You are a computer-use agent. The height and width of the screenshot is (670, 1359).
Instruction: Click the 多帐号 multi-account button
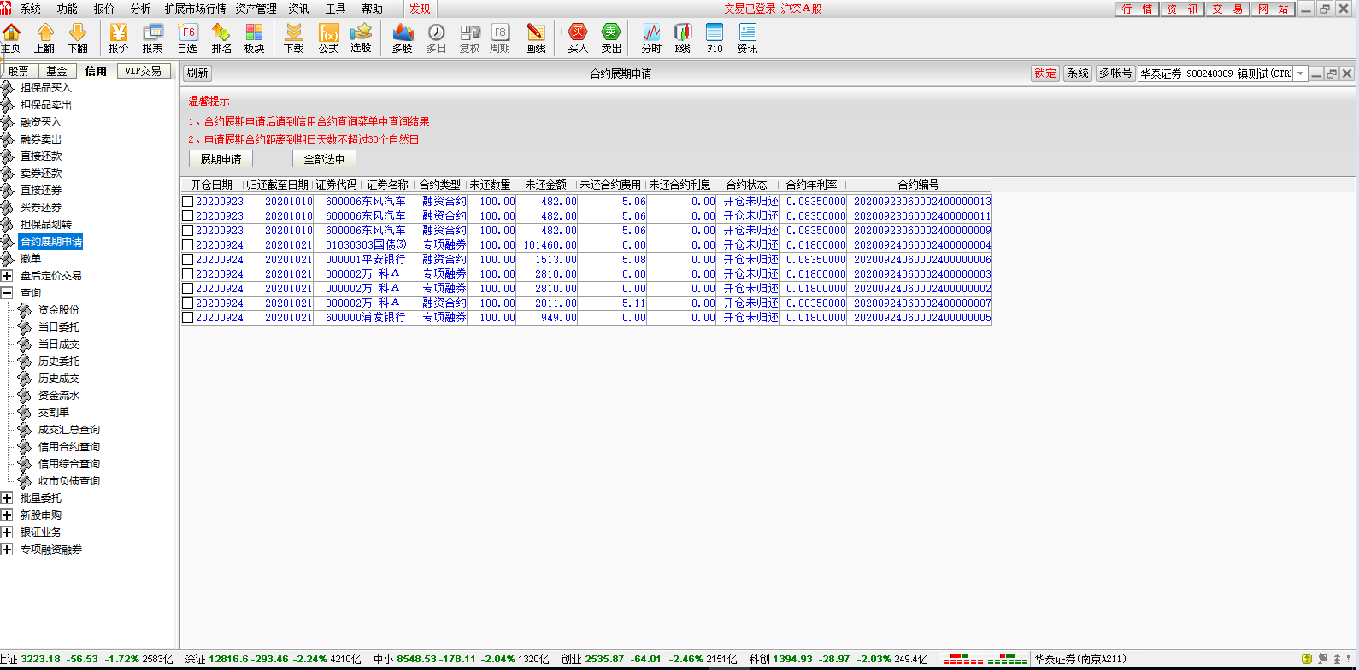pos(1115,73)
